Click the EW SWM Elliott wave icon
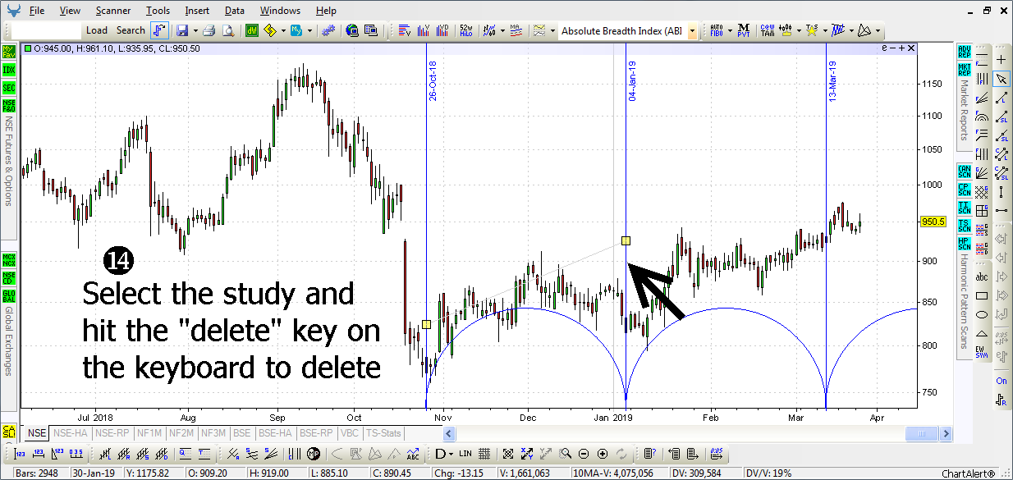Viewport: 1013px width, 480px height. click(x=982, y=352)
